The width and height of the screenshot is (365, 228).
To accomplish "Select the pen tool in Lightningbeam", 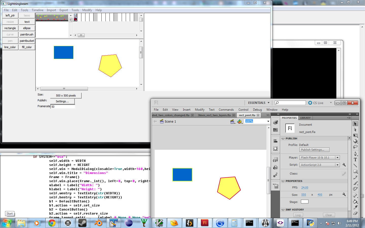I will pos(10,41).
